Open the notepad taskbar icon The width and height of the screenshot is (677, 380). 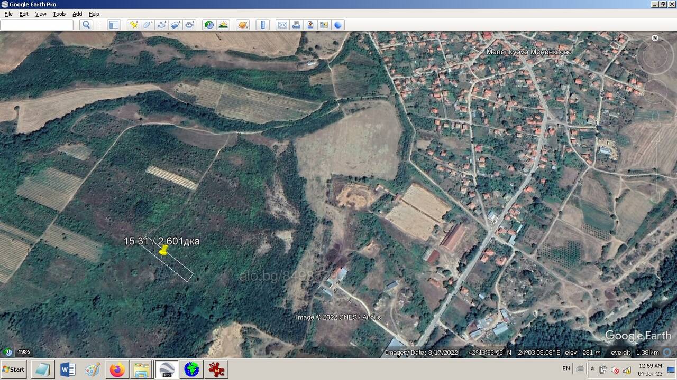point(42,369)
